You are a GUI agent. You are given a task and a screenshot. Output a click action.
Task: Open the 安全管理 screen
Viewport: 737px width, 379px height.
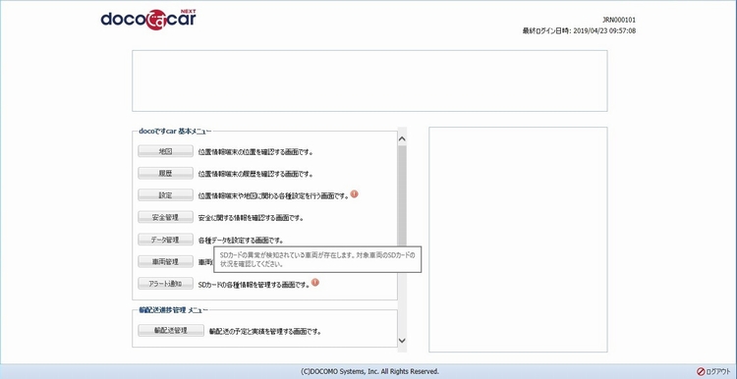(x=165, y=217)
